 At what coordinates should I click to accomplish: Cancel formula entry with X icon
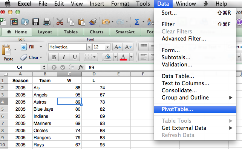54,67
